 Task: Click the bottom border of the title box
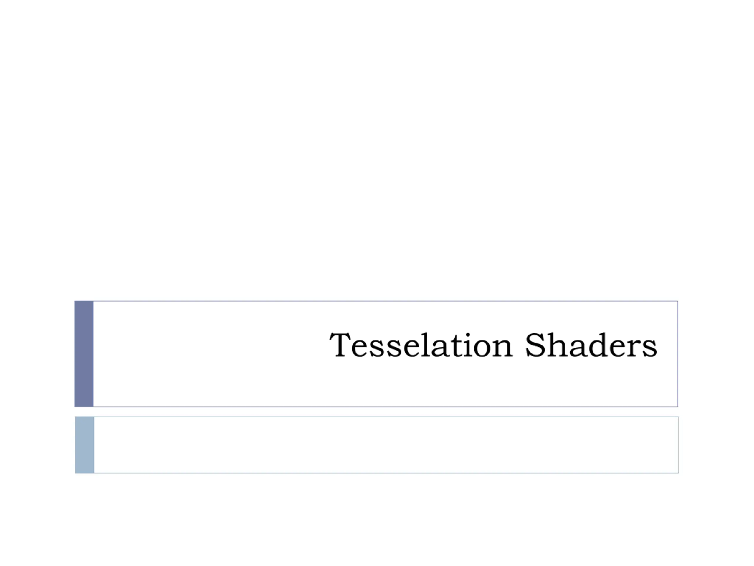385,406
